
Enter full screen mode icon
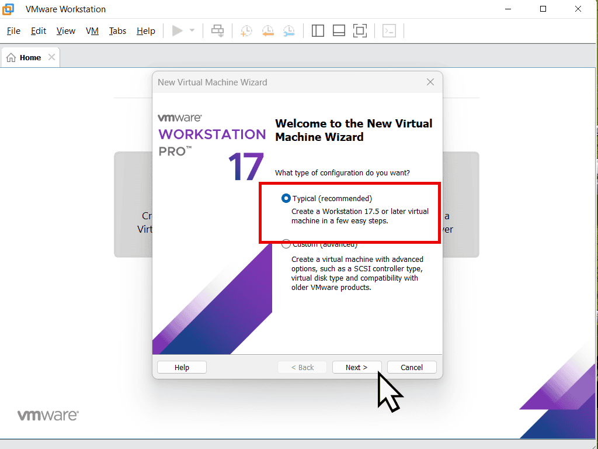pos(360,31)
